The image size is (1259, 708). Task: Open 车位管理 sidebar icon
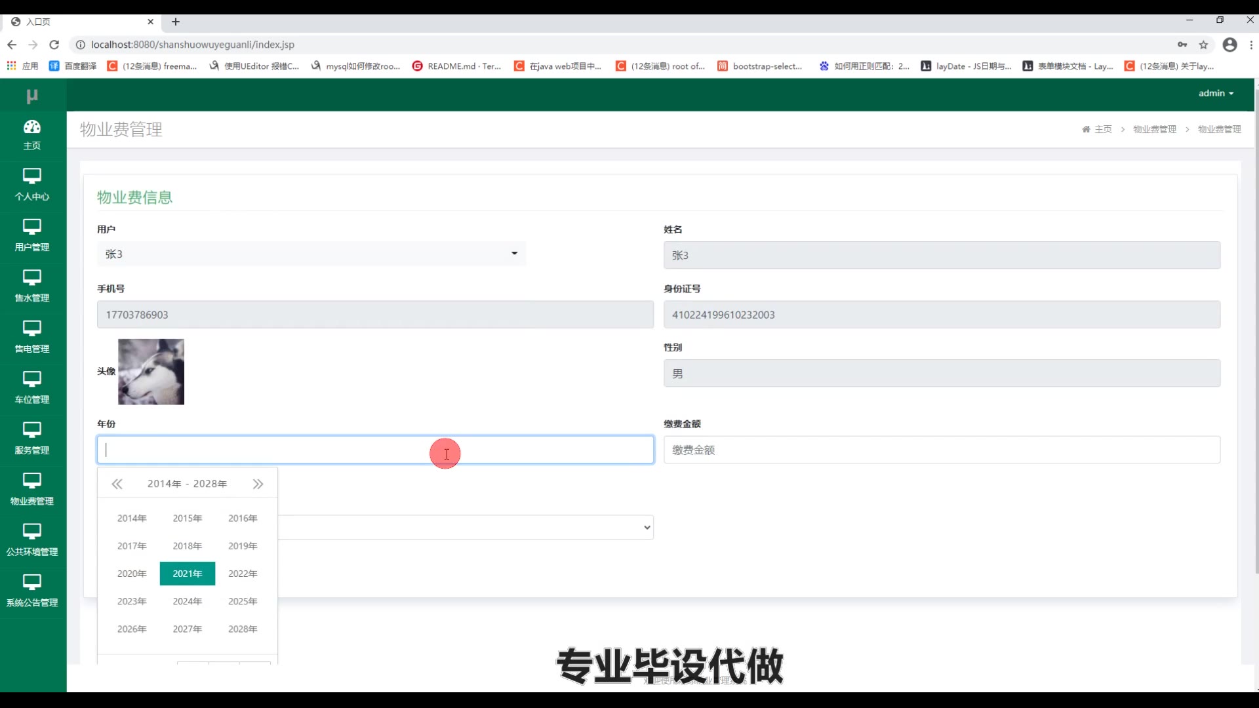click(32, 379)
